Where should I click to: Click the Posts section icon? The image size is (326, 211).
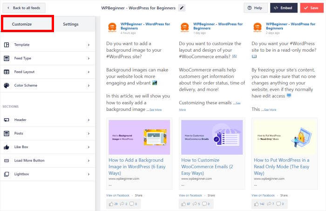[7, 134]
